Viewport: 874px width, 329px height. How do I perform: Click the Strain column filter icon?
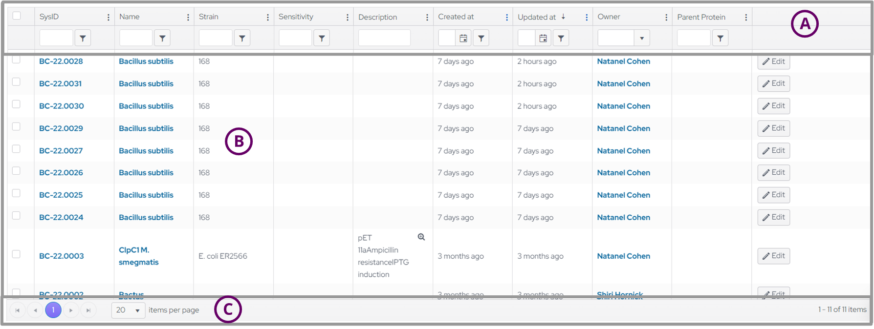242,38
